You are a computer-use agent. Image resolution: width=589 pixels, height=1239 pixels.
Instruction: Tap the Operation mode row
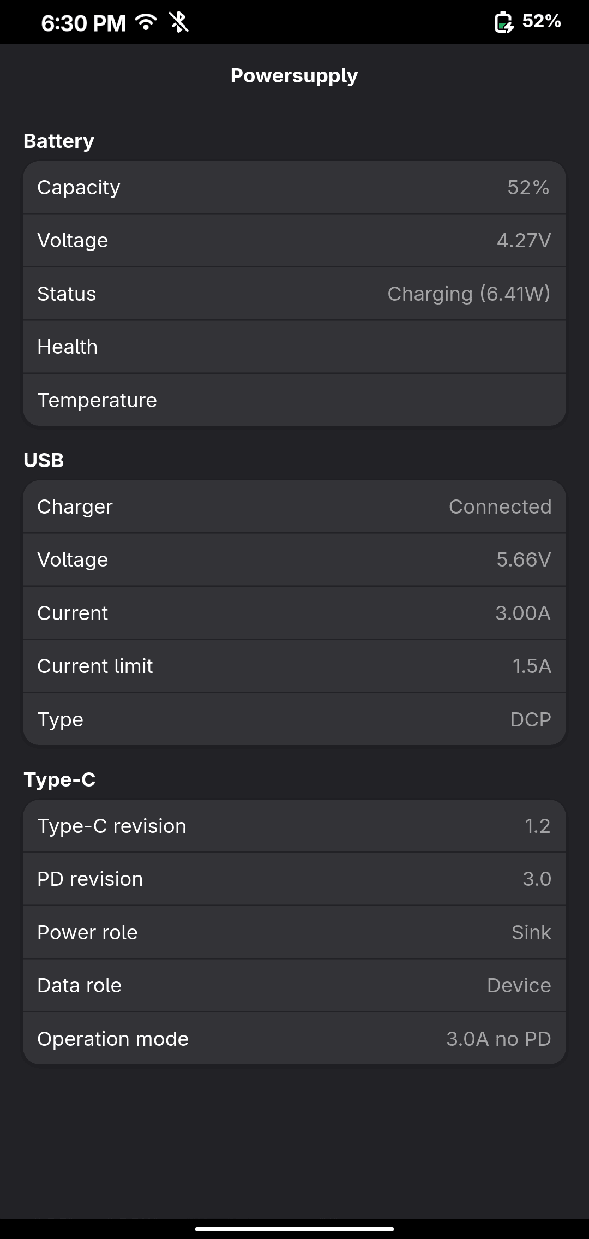294,1039
